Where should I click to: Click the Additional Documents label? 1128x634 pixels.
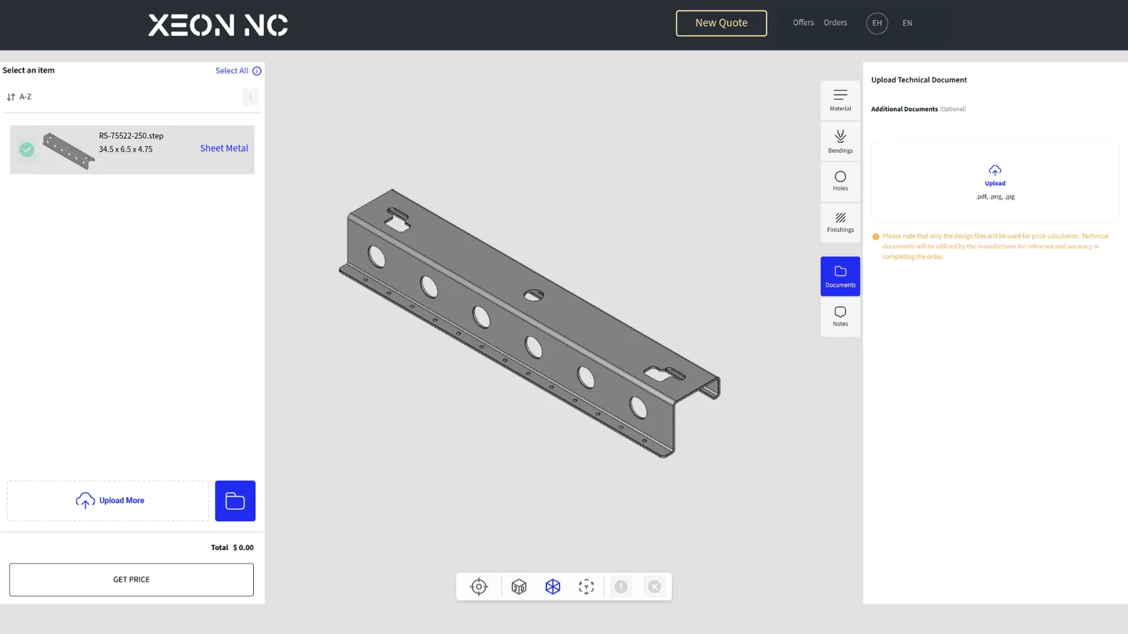904,109
